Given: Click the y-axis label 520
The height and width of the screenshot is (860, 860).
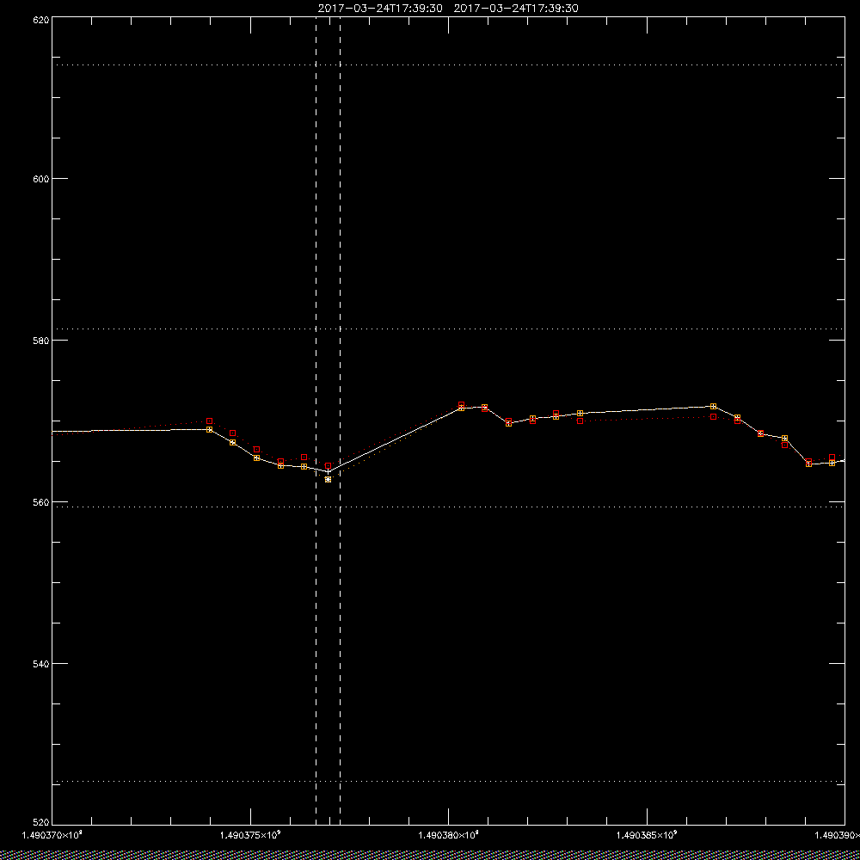Looking at the screenshot, I should 41,823.
